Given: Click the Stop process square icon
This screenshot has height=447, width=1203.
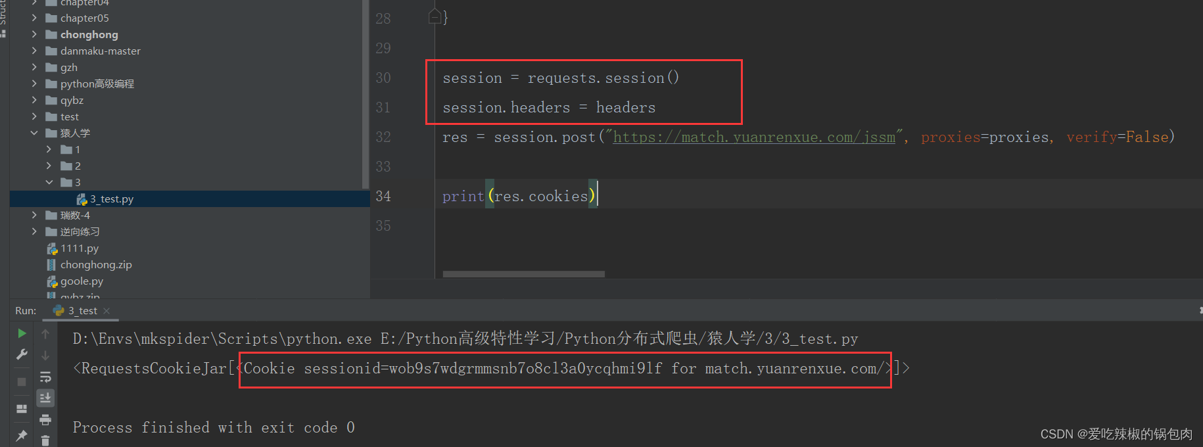Looking at the screenshot, I should (x=22, y=382).
